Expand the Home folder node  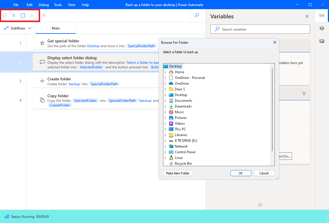pyautogui.click(x=165, y=72)
